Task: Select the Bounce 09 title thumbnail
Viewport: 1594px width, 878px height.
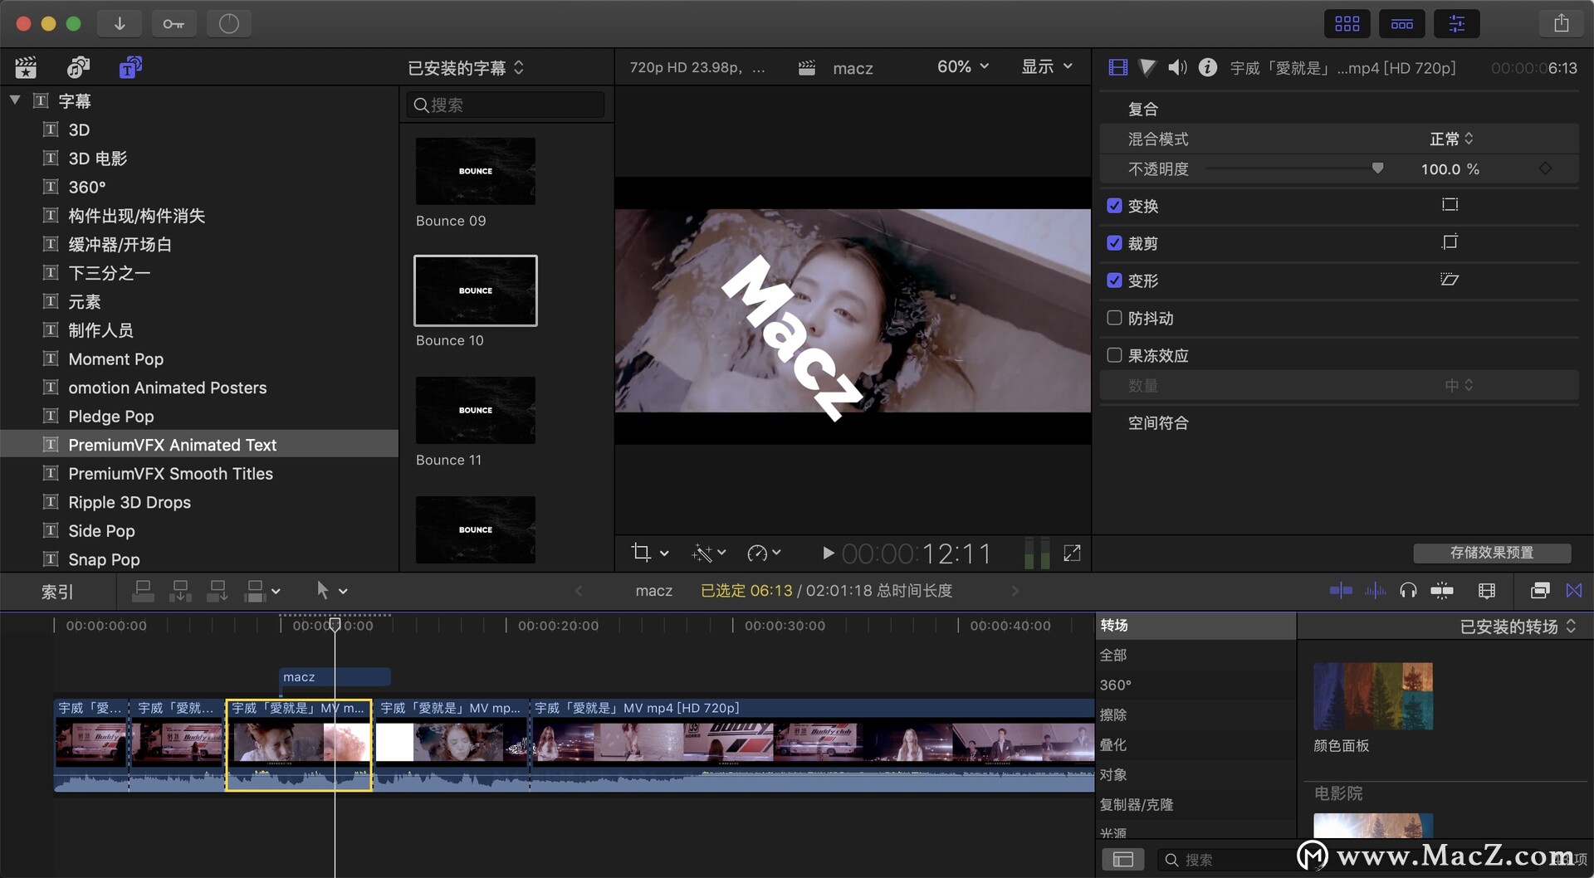Action: pos(476,171)
